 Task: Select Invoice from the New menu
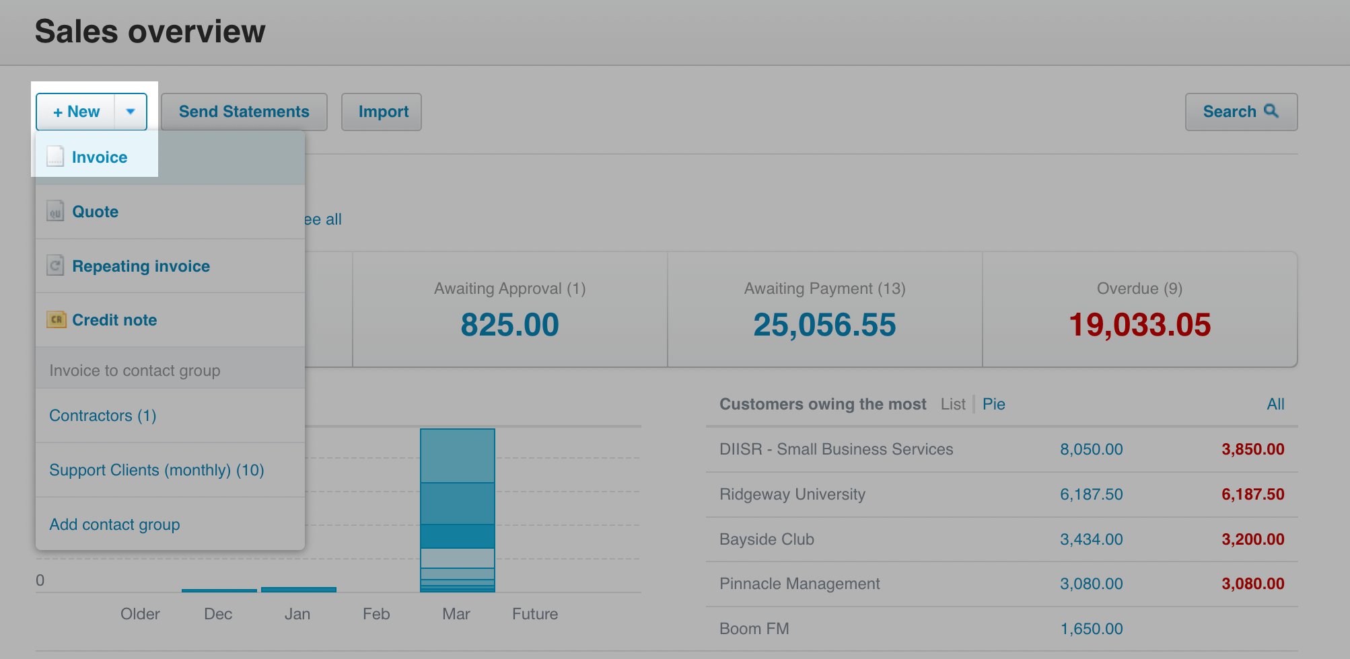[x=170, y=157]
